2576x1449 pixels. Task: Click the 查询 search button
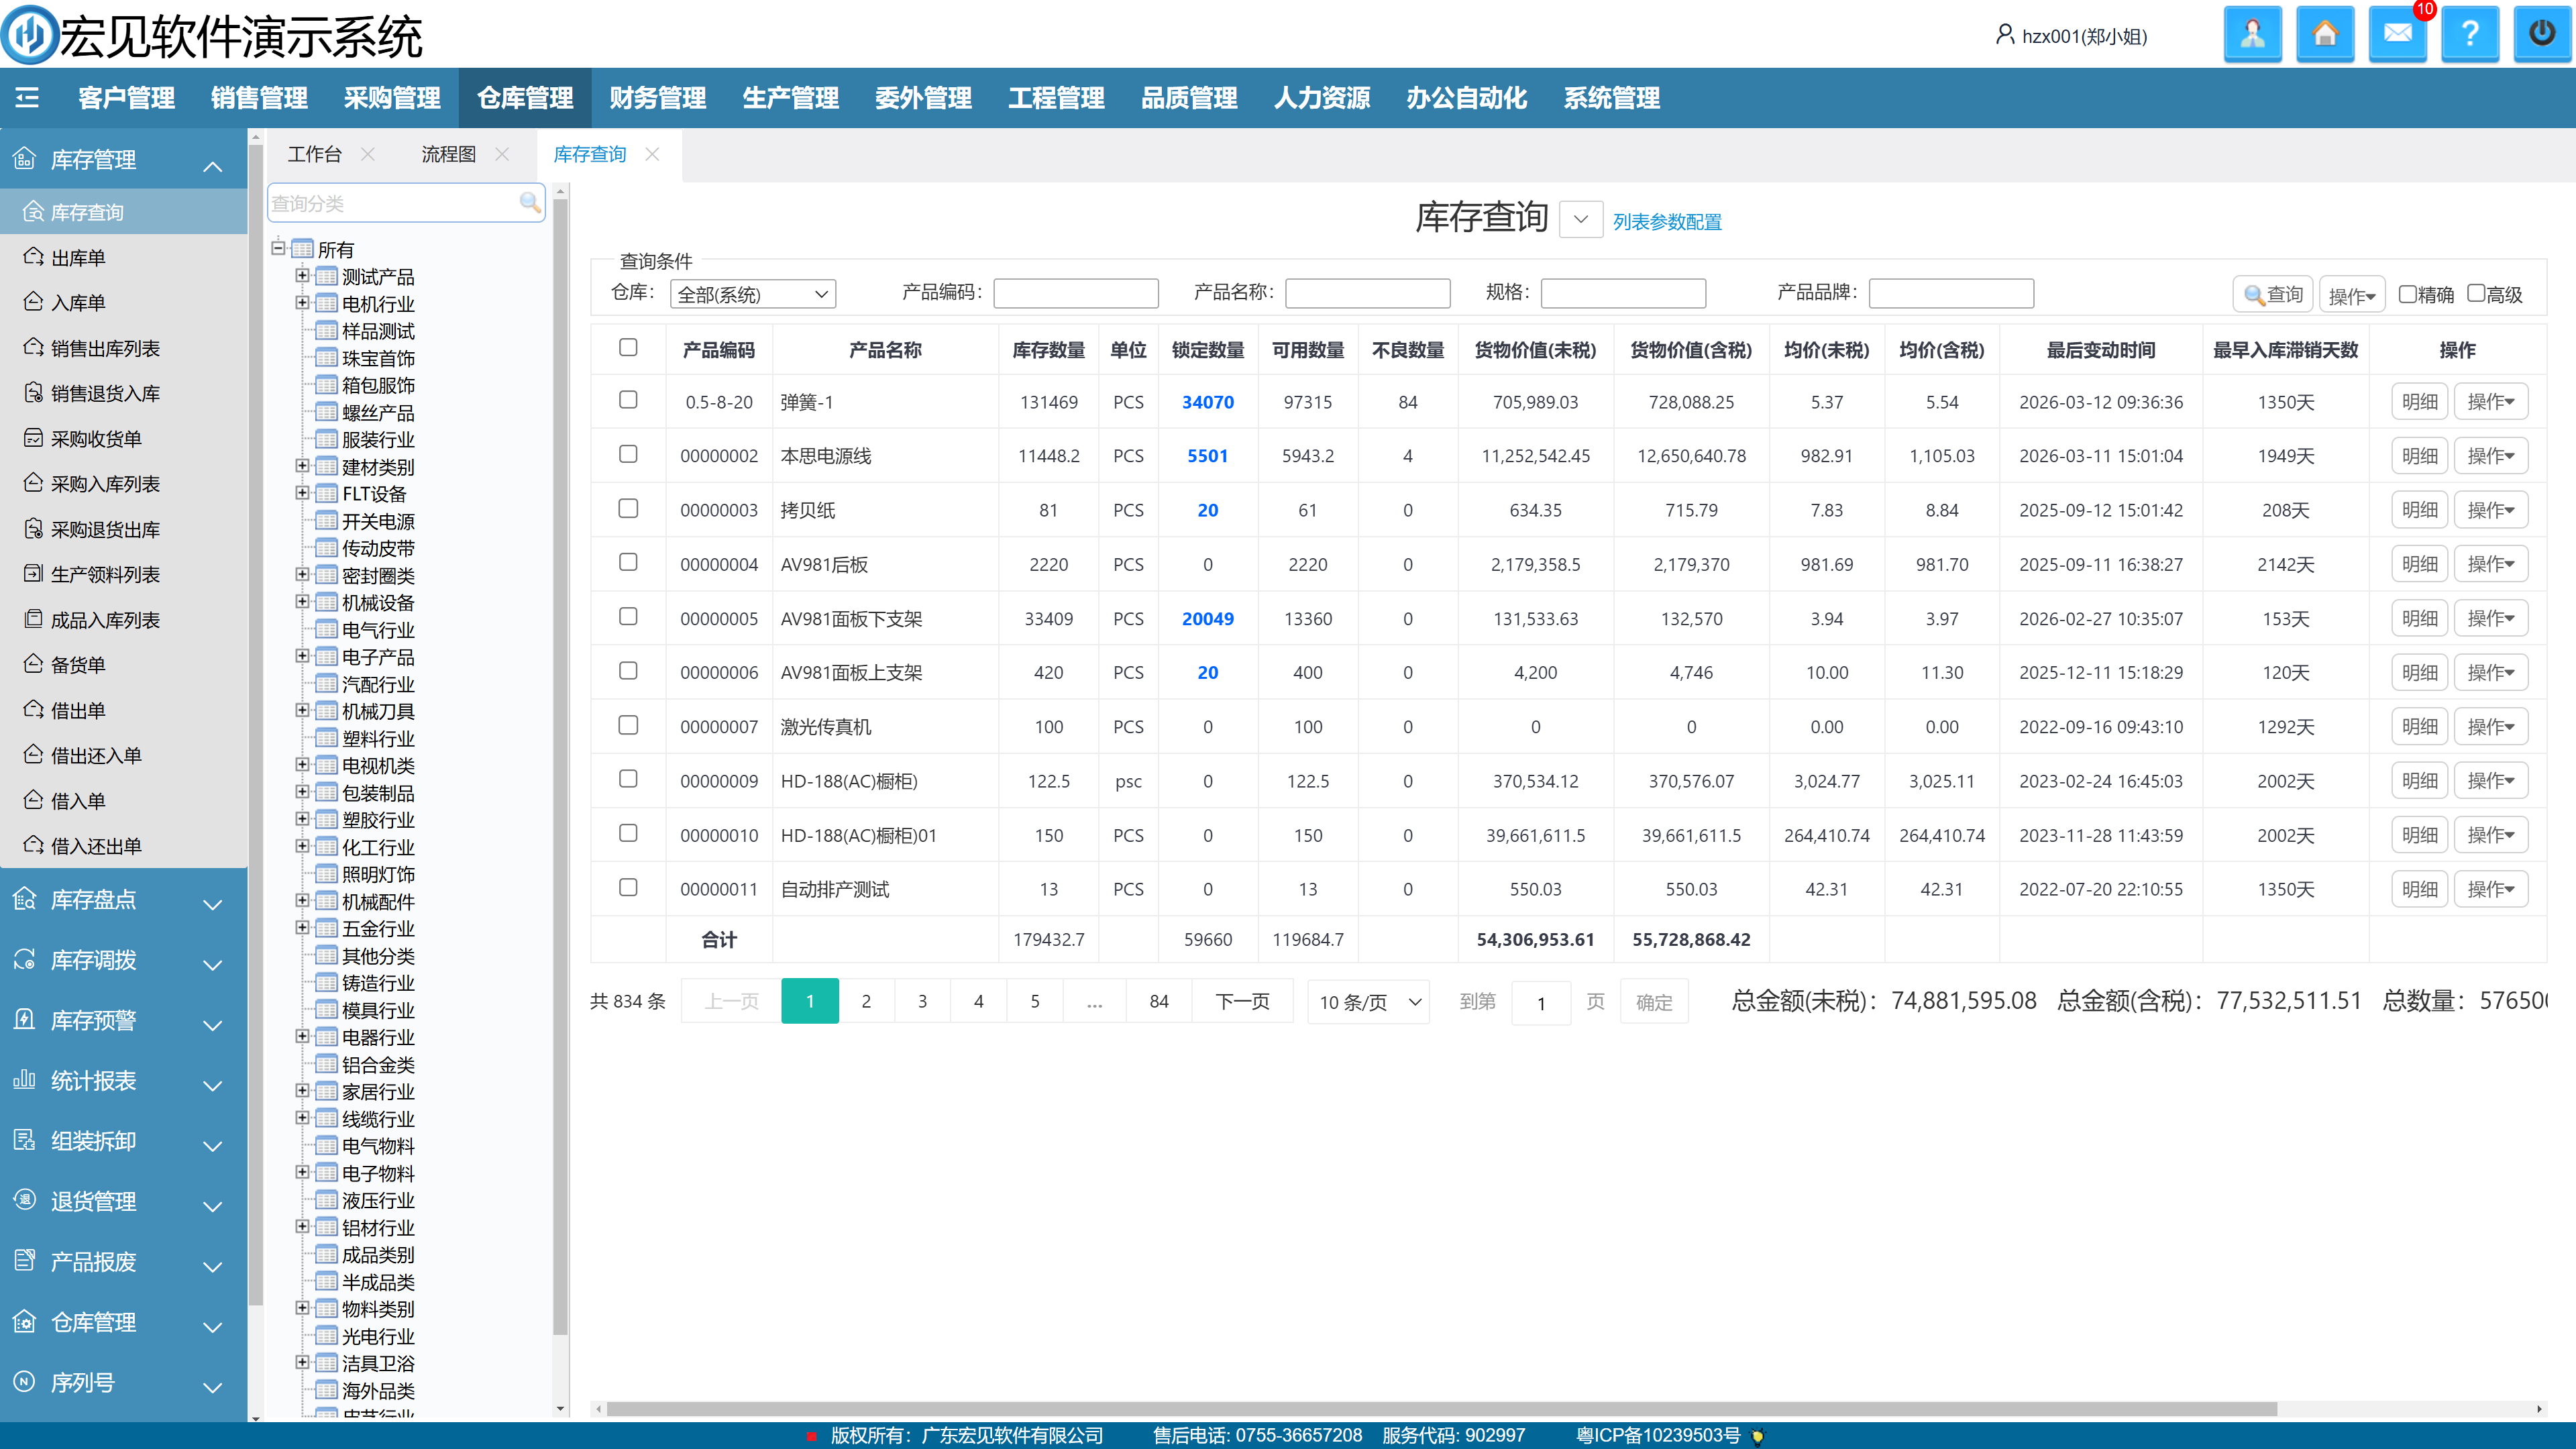[x=2272, y=294]
